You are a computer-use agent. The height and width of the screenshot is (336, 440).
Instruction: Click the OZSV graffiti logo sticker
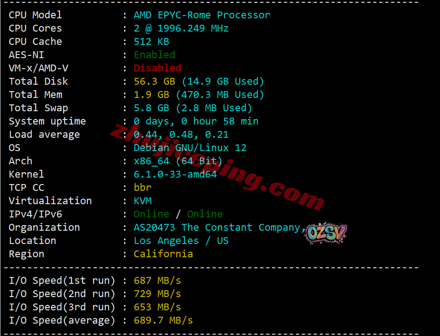(326, 233)
